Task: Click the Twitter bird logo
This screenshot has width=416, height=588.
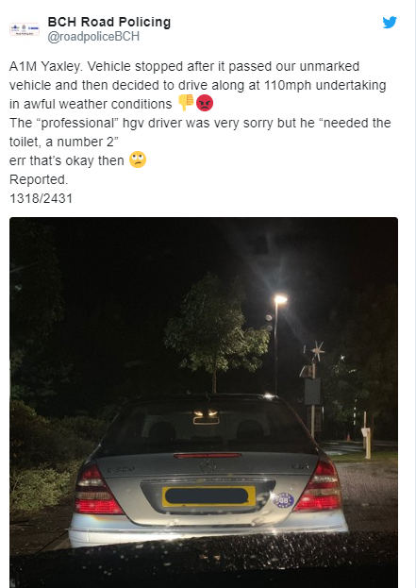Action: (x=390, y=23)
